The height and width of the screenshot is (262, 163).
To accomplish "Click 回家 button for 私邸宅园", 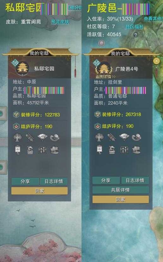I will point(39,191).
